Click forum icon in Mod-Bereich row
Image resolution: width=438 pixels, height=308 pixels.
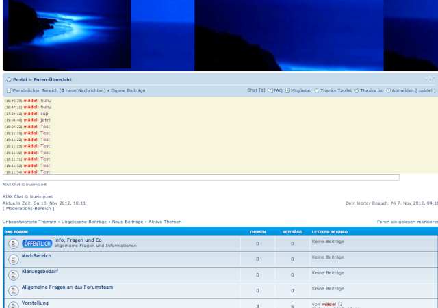pyautogui.click(x=13, y=259)
